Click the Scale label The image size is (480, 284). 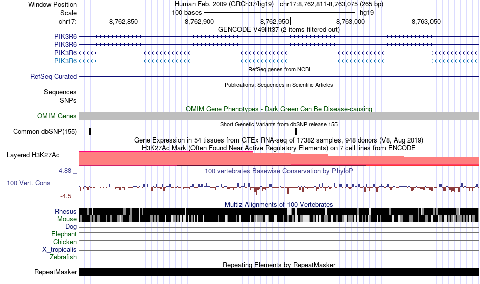(68, 13)
